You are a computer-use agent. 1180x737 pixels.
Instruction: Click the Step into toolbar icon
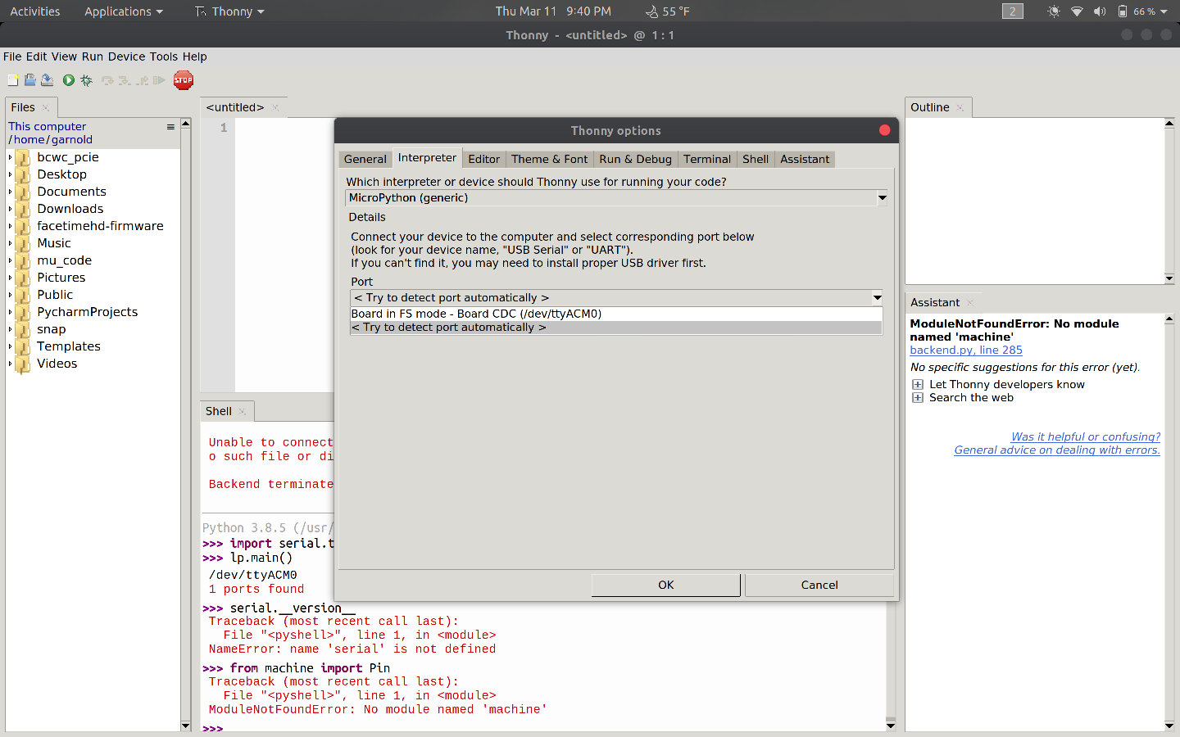click(125, 80)
